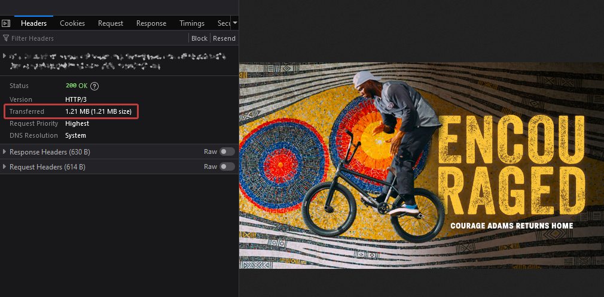Click the Resend button

tap(224, 38)
